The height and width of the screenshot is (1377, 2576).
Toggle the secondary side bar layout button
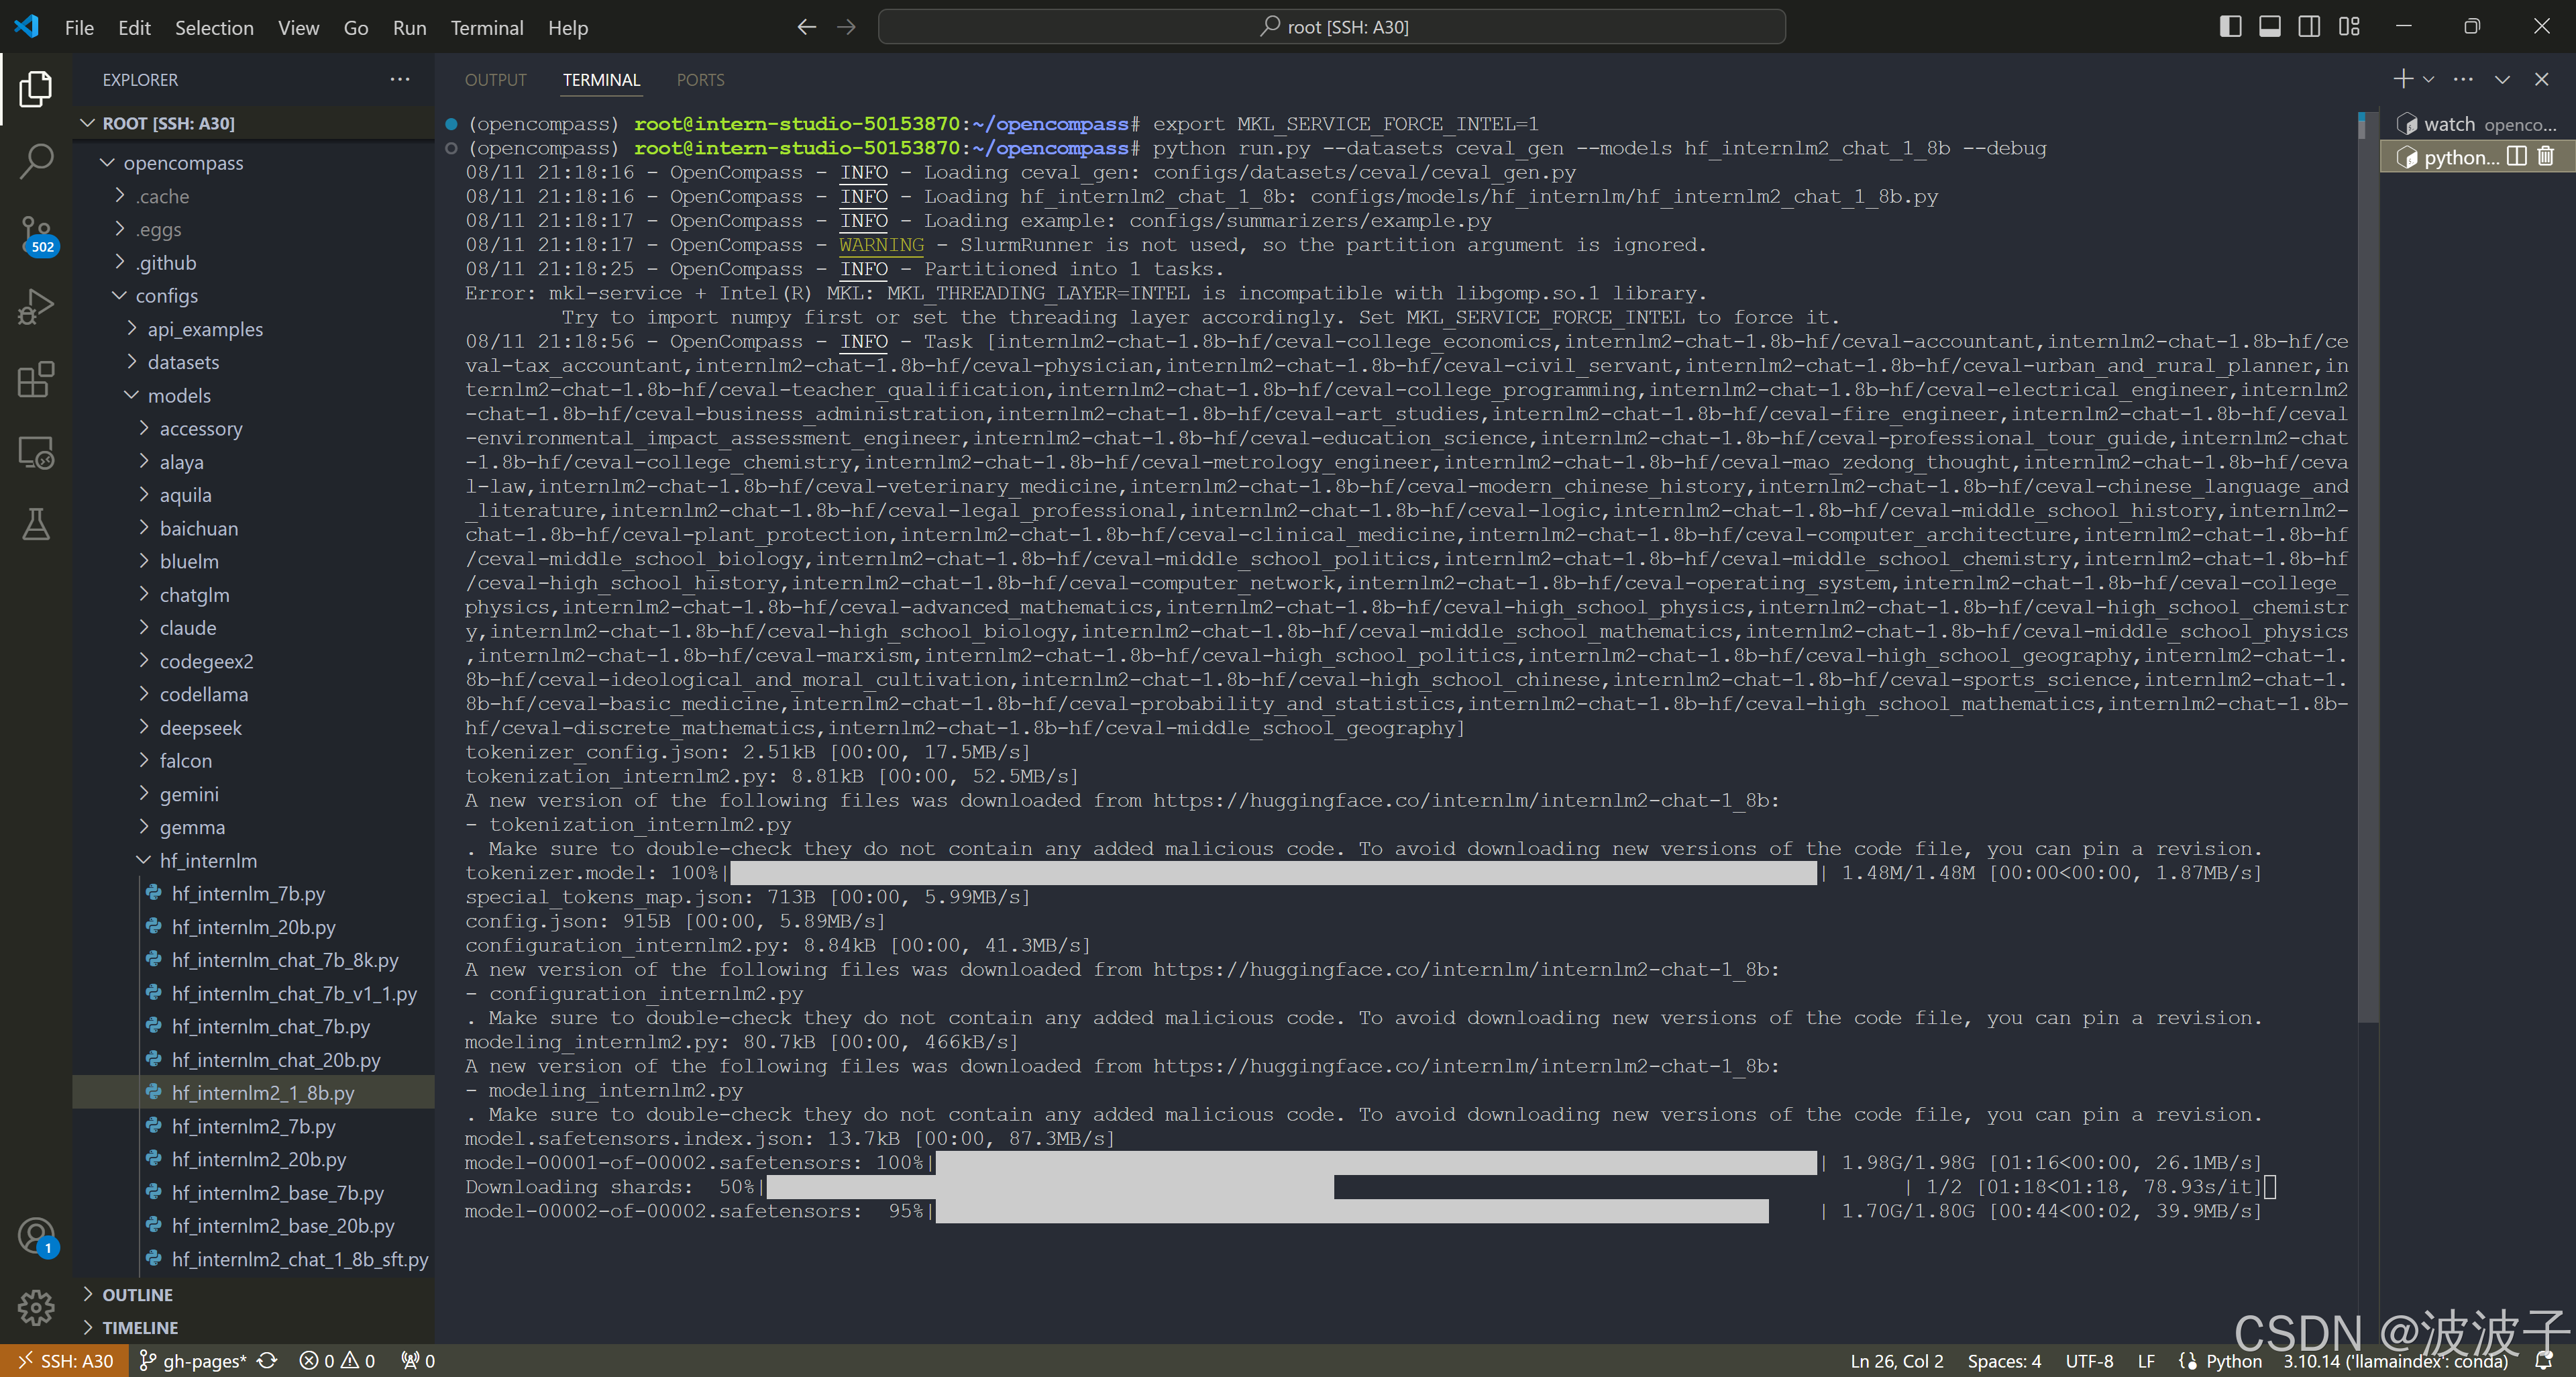pos(2309,27)
